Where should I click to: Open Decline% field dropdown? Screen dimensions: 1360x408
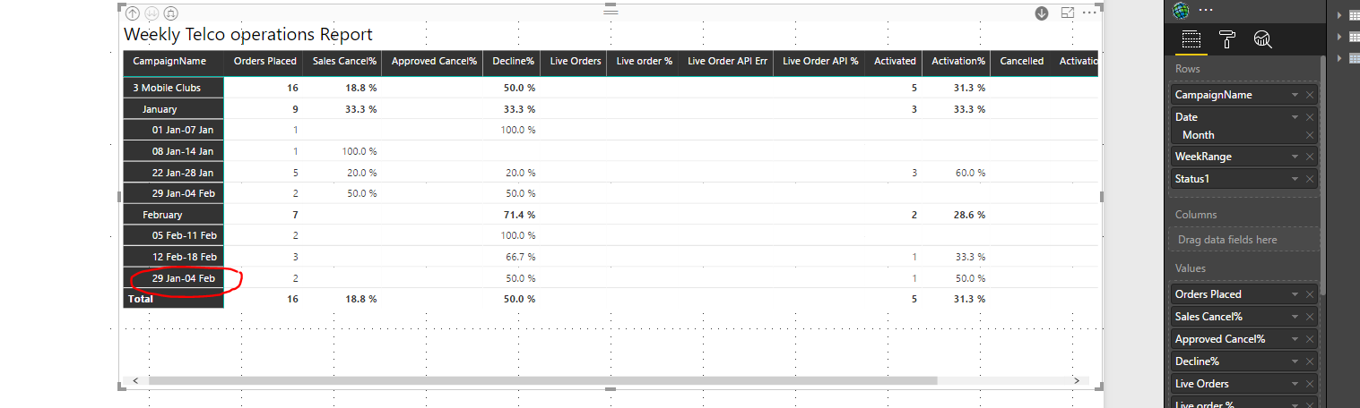[1295, 361]
